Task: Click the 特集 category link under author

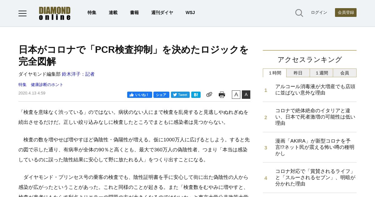Action: tap(22, 84)
